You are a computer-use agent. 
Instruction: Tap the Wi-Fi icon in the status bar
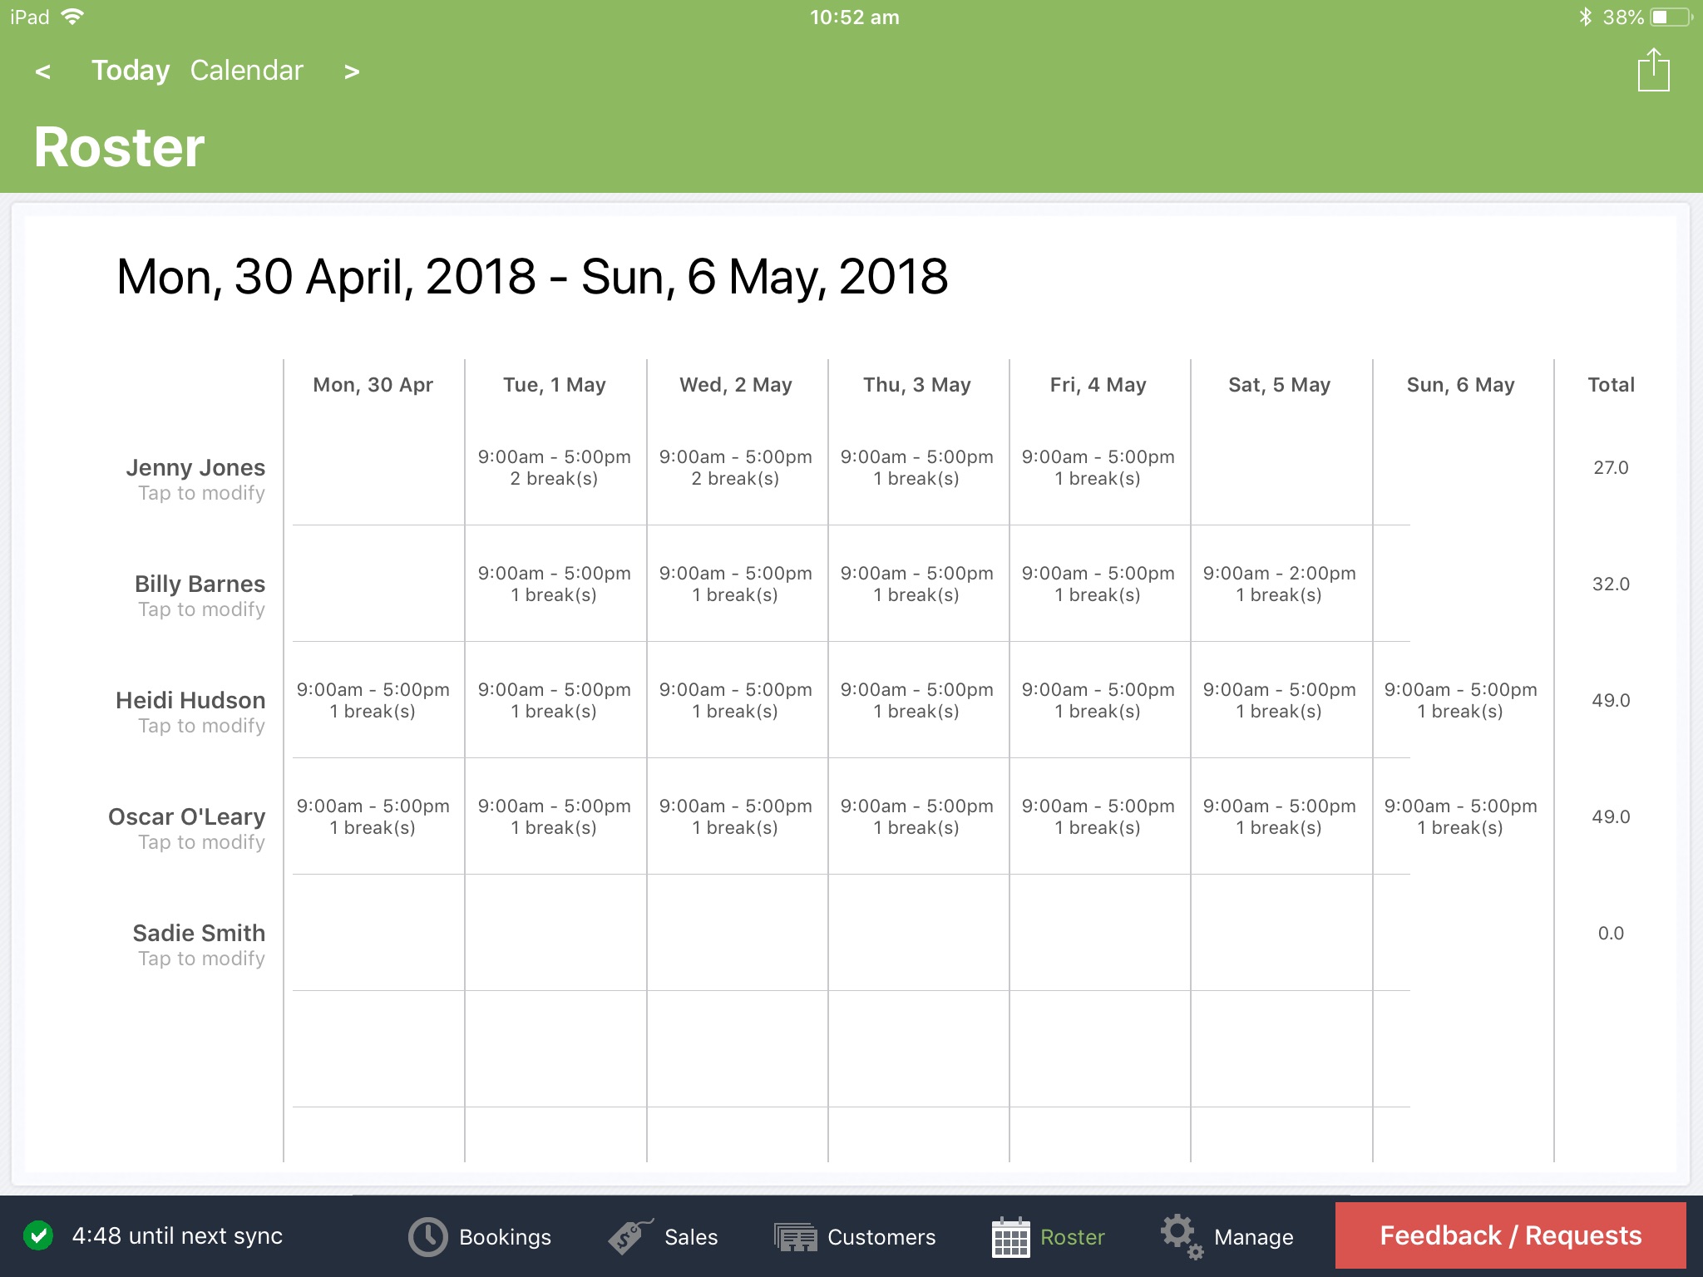tap(74, 15)
